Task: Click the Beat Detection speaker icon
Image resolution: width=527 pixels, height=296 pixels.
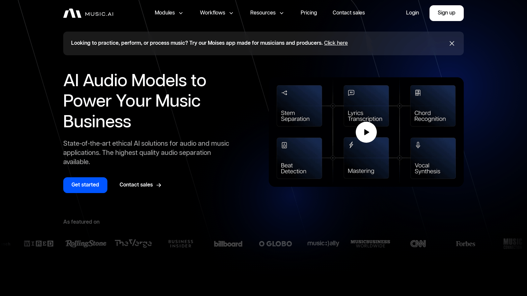Action: point(284,145)
